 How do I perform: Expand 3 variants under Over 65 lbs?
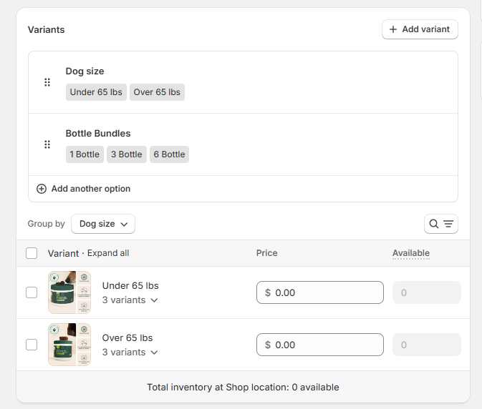point(130,353)
